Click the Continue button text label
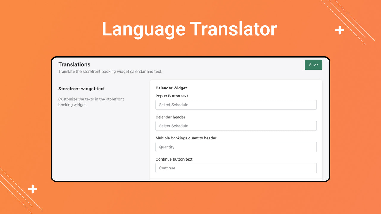Screen dimensions: 381x214 click(x=174, y=159)
